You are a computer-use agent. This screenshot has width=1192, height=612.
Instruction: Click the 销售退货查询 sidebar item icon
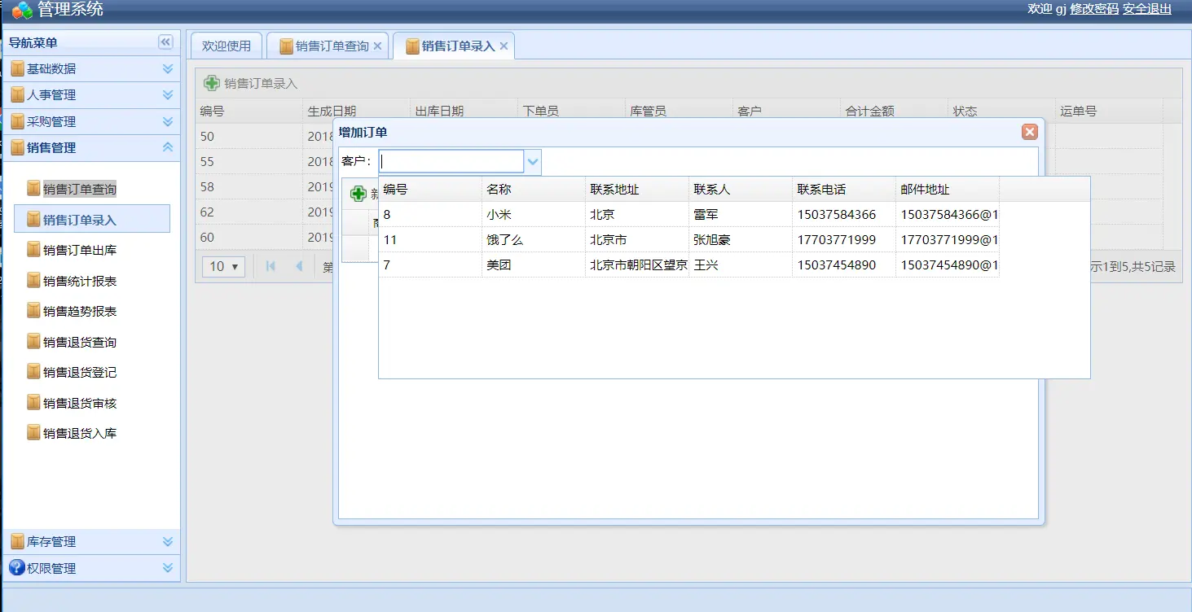[x=33, y=342]
